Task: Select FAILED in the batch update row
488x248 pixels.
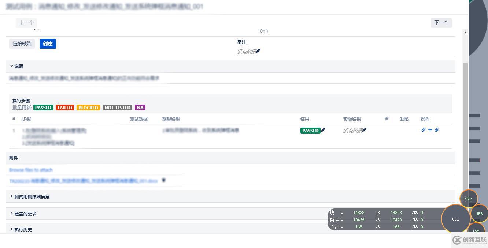Action: [x=64, y=108]
